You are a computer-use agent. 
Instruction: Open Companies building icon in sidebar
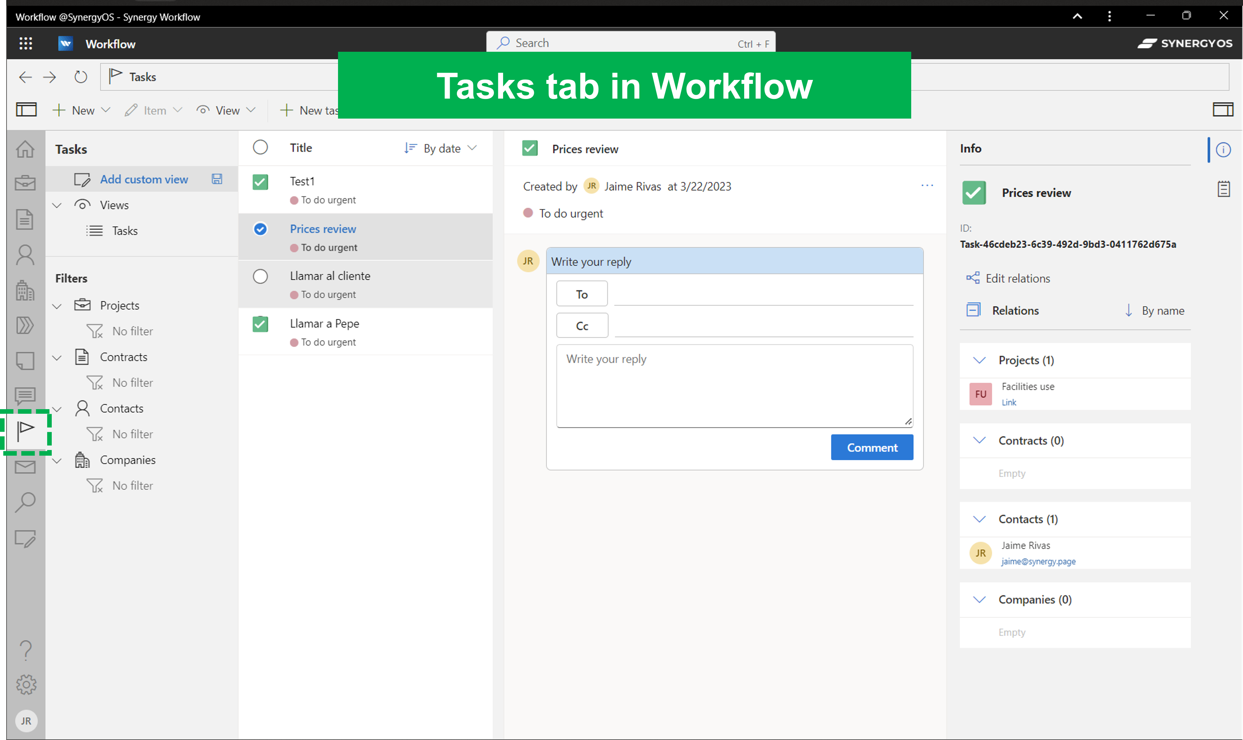25,290
